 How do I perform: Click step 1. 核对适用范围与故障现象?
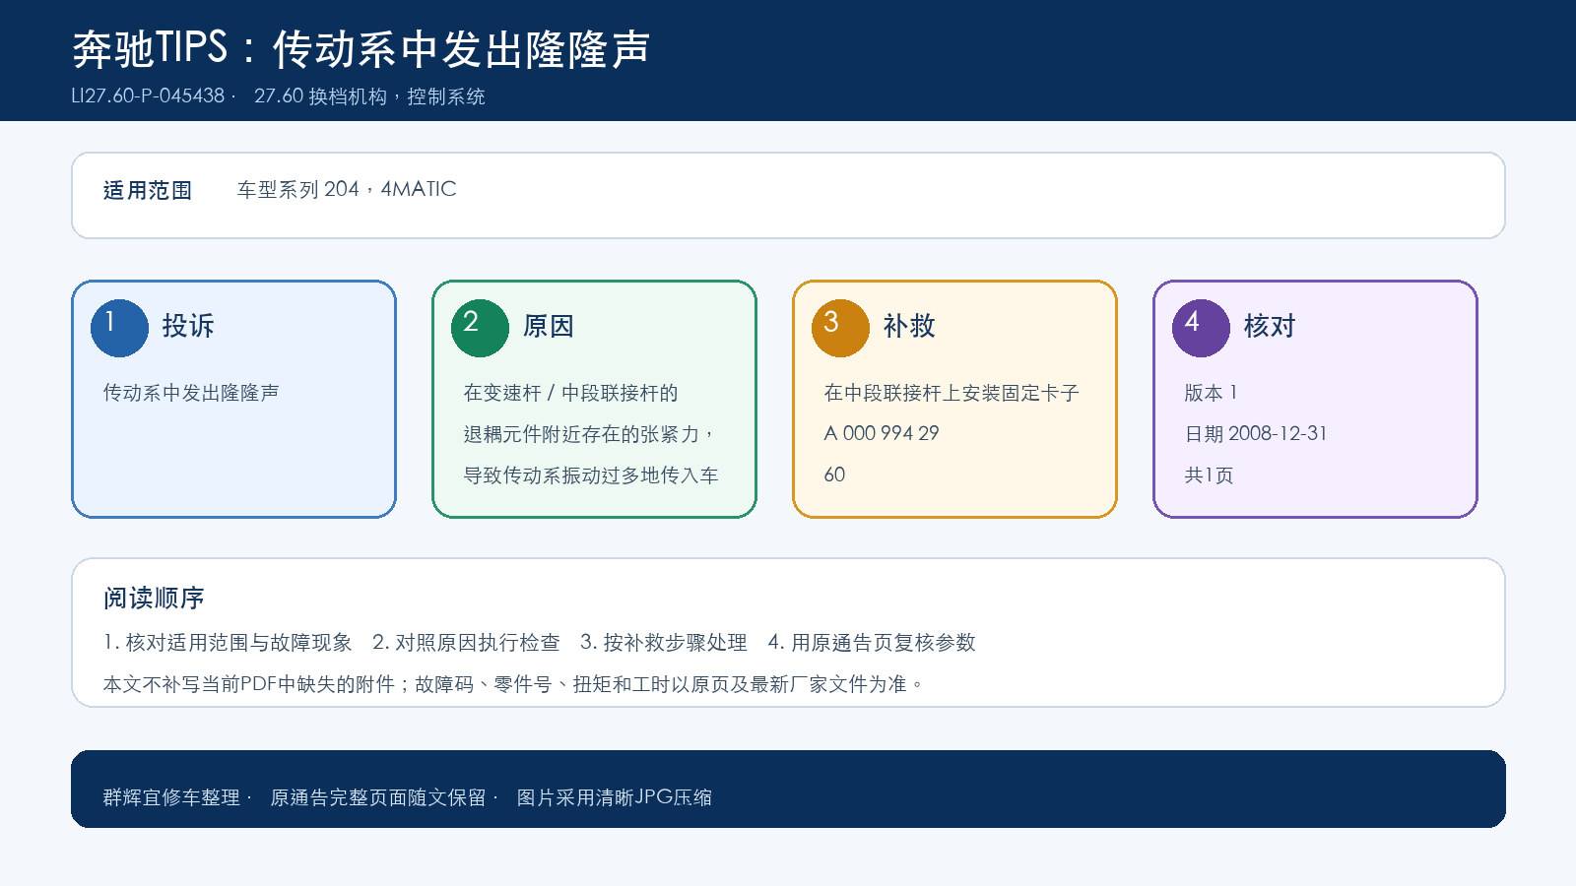tap(228, 643)
